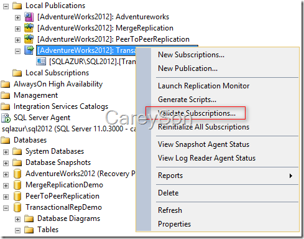Image resolution: width=304 pixels, height=239 pixels.
Task: Expand the AdventureWorks2012 database node
Action: (x=6, y=174)
